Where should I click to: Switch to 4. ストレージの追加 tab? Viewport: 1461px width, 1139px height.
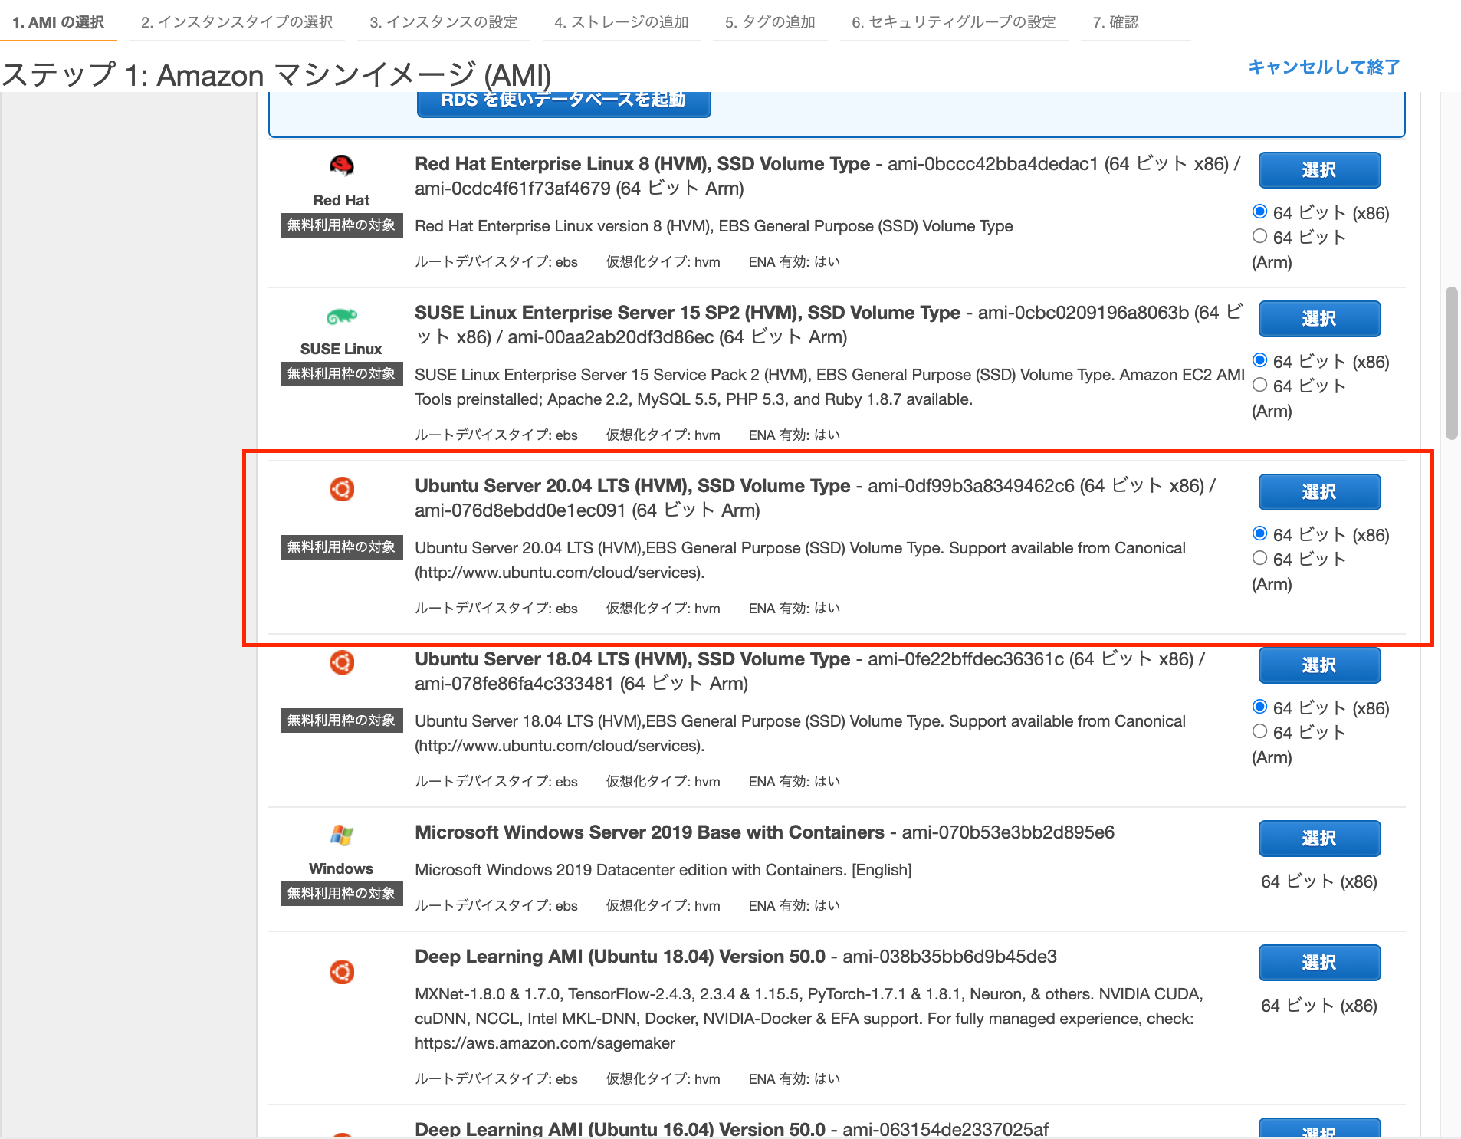pyautogui.click(x=622, y=22)
